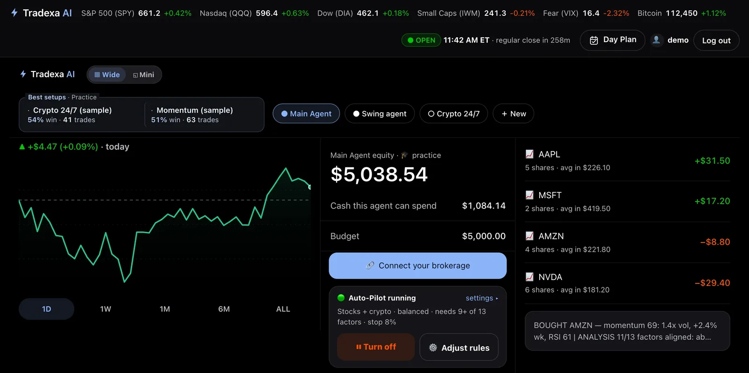Click the practice graduation cap icon
Viewport: 749px width, 373px height.
404,155
